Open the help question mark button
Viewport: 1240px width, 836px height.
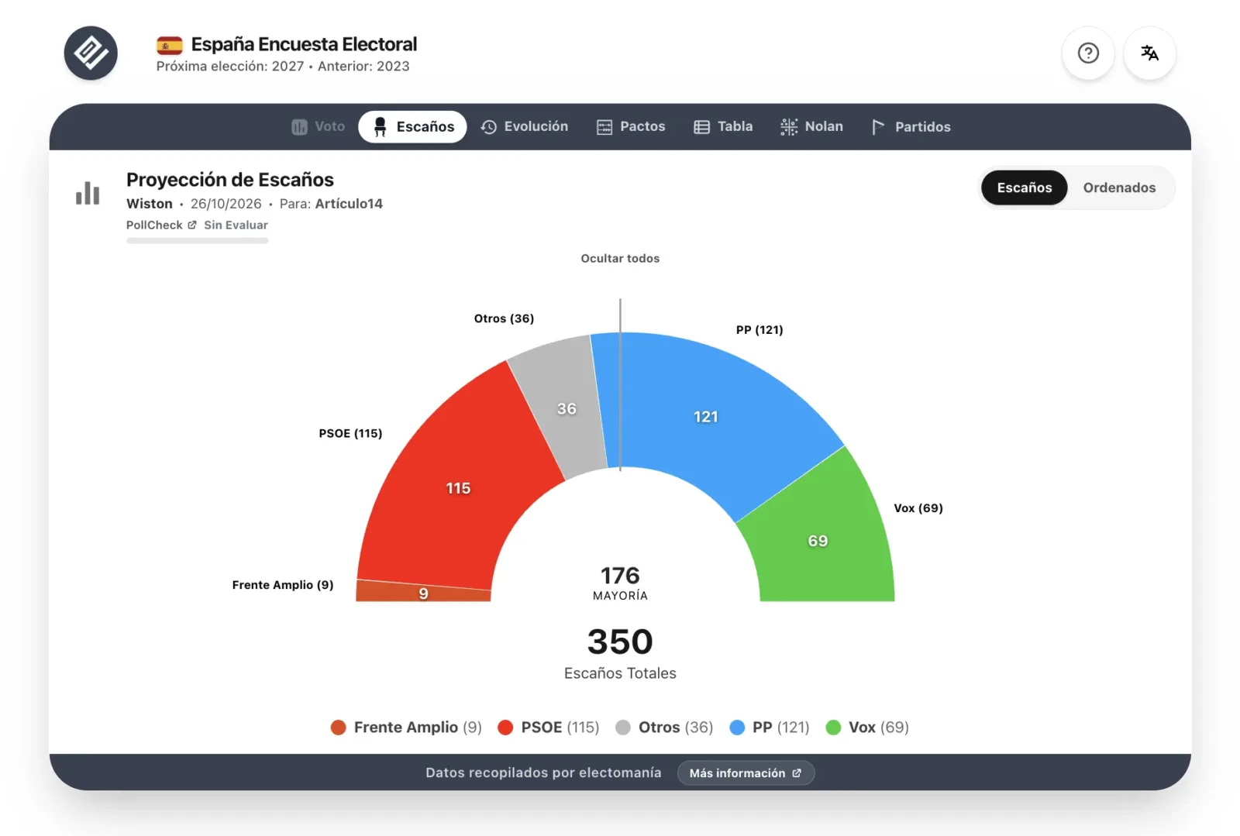click(x=1088, y=53)
